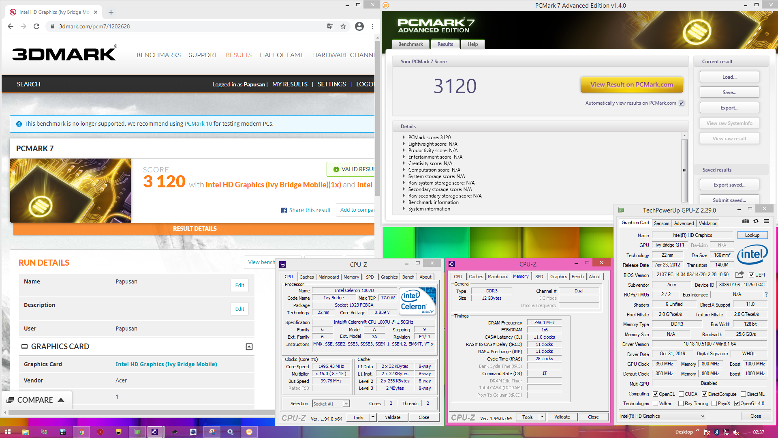Click View Result on PCMark.com button
778x438 pixels.
tap(632, 85)
